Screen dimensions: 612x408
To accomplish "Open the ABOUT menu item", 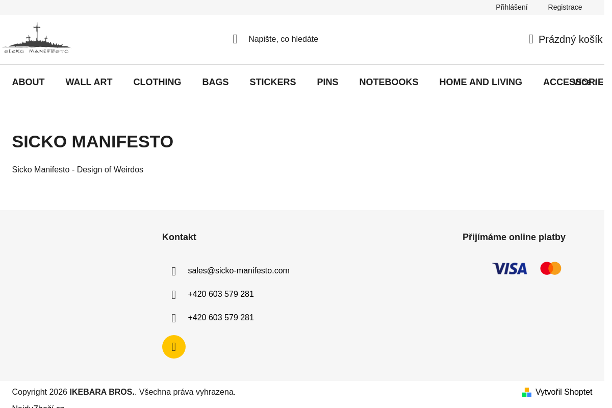I will 28,82.
